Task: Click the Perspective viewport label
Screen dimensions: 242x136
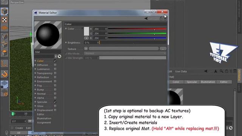Action: point(17,2)
